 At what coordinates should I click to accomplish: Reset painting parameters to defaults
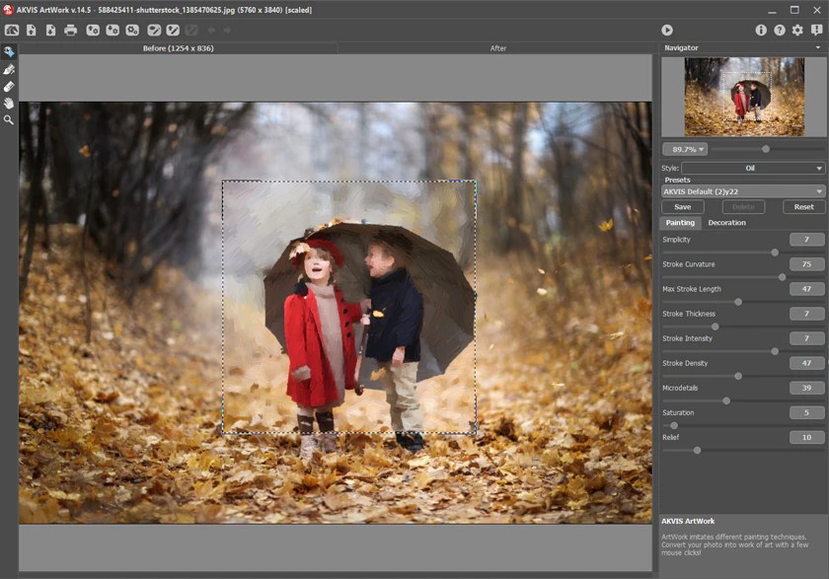[x=802, y=207]
